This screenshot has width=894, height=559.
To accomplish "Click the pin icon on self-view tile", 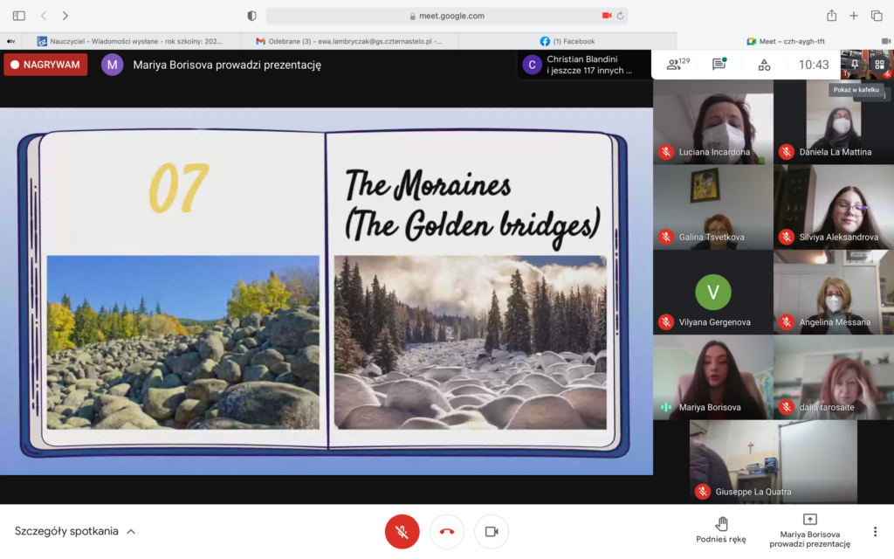I will [x=855, y=64].
